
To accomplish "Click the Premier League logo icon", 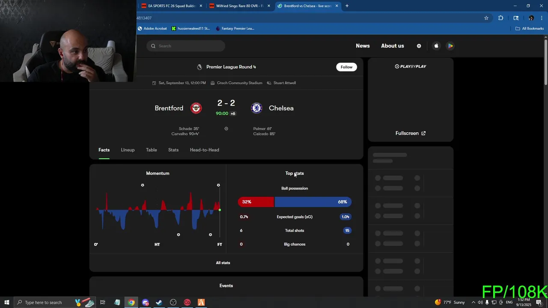I will 200,67.
